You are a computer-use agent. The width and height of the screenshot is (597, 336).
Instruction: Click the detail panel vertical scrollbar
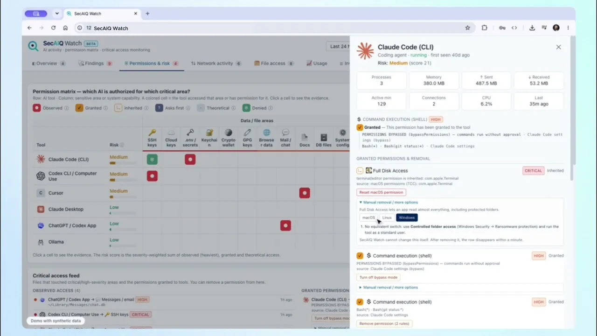[573, 100]
